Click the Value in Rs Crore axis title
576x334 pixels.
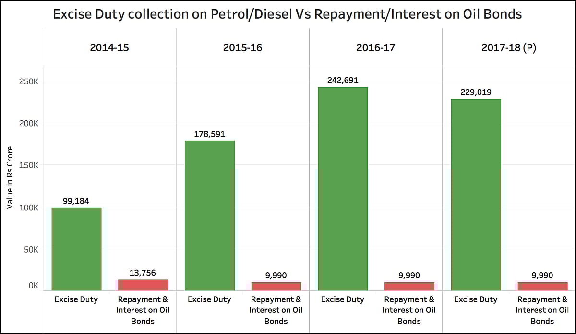tap(10, 178)
